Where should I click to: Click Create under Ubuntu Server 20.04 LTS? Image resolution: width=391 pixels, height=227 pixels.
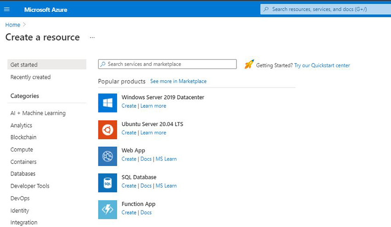coord(129,133)
